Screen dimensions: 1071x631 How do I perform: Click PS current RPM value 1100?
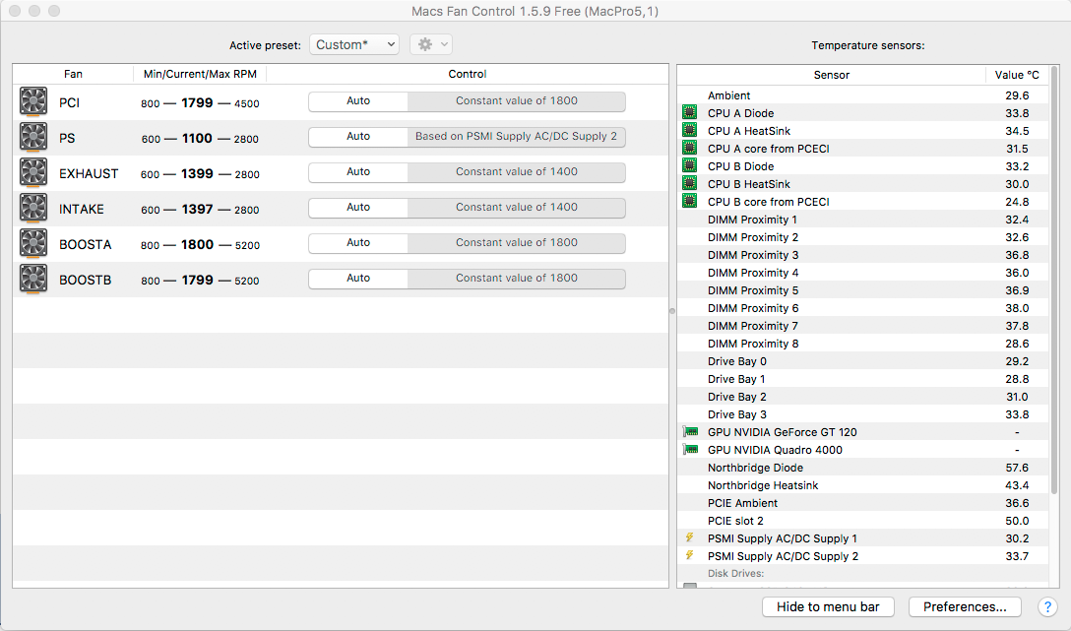point(197,139)
